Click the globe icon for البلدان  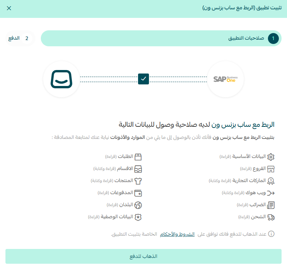tap(138, 205)
